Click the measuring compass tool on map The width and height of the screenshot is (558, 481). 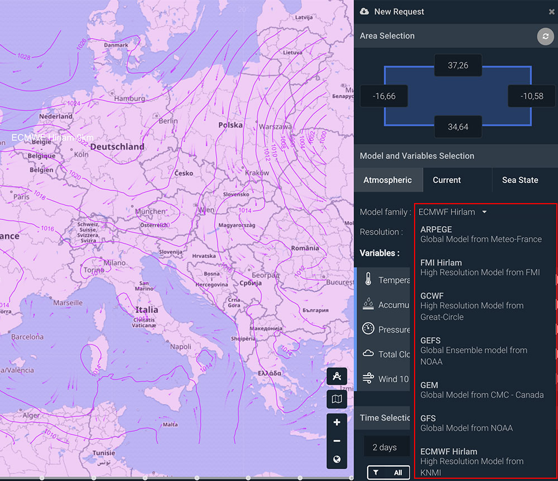pos(337,377)
